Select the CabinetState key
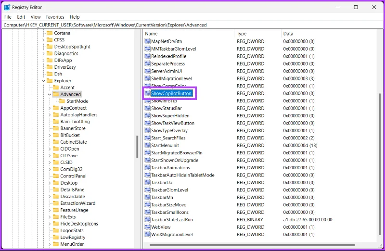Screen dimensions: 385x251 point(74,142)
